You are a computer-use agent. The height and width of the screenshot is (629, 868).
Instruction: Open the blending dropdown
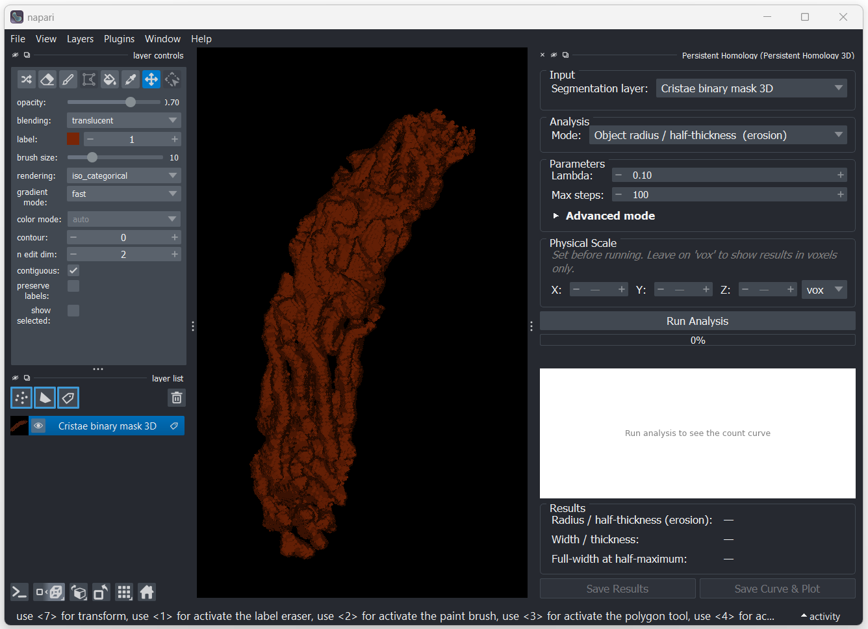[123, 120]
